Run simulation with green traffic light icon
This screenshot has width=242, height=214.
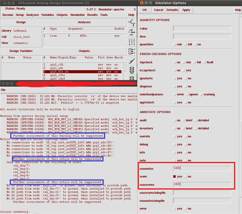coord(132,70)
